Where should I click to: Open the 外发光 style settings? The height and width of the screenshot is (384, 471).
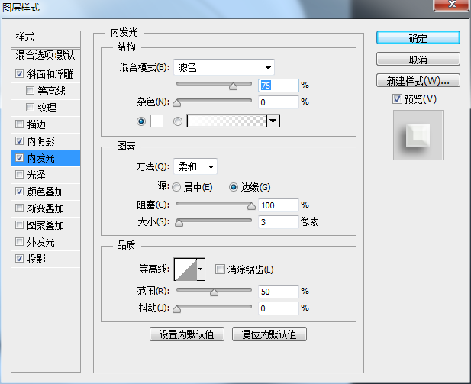(x=41, y=242)
